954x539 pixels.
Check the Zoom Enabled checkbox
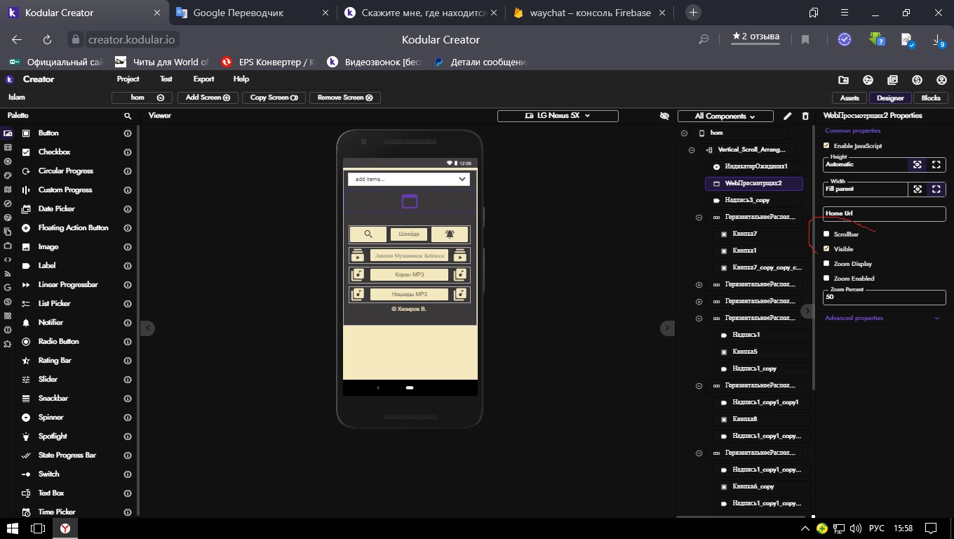point(826,279)
